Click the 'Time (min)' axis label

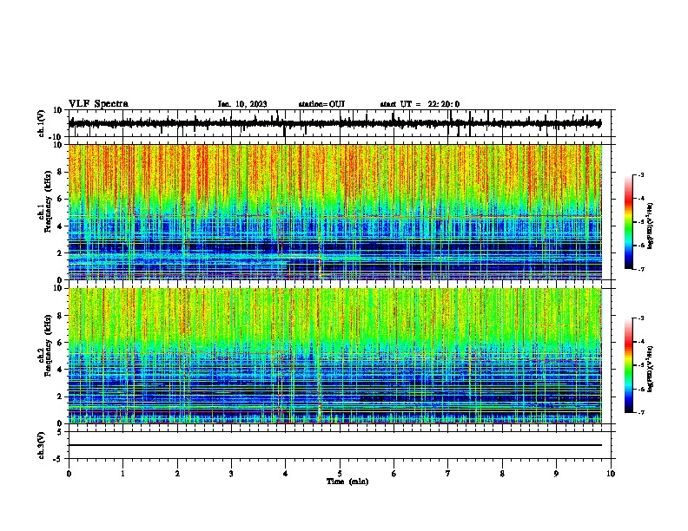[347, 482]
